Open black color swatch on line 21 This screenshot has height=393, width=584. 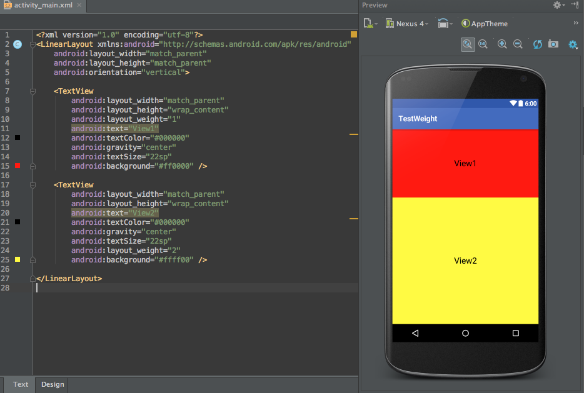tap(18, 222)
